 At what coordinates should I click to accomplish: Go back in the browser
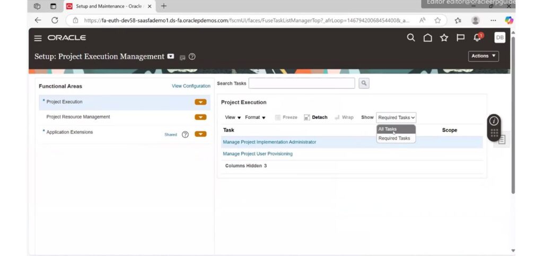pyautogui.click(x=38, y=21)
